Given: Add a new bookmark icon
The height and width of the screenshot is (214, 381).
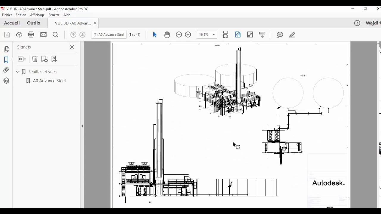Looking at the screenshot, I should click(x=44, y=59).
